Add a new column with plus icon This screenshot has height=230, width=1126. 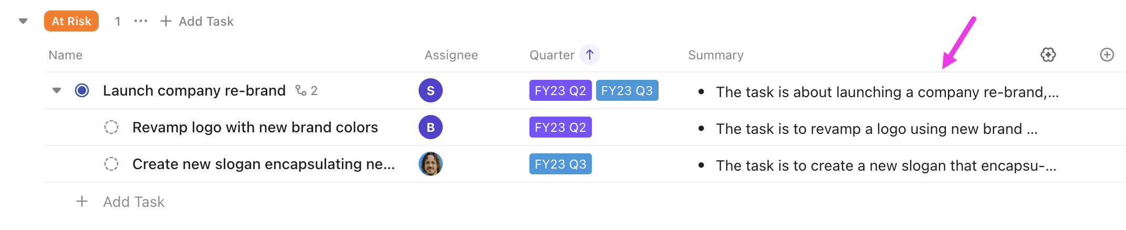1107,55
